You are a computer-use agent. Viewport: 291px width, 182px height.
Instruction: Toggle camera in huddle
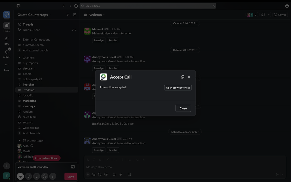coord(28,176)
